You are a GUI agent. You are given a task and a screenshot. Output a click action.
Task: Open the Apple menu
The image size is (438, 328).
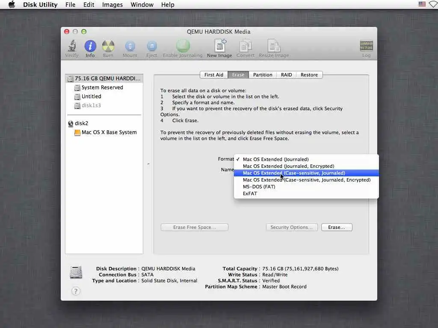(x=12, y=4)
